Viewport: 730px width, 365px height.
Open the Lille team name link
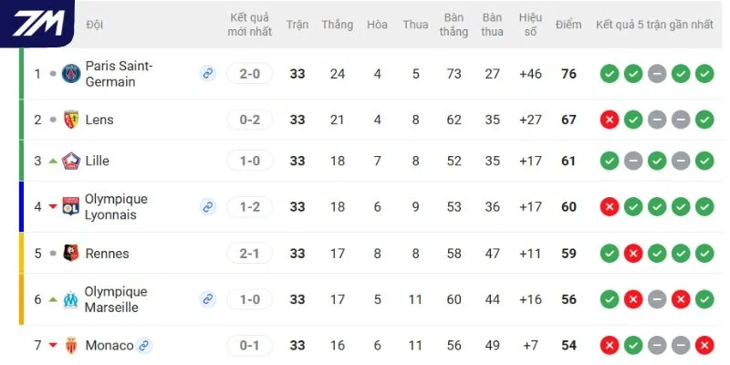pos(98,161)
